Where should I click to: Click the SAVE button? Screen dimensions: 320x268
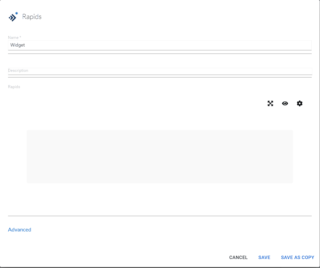pos(264,257)
